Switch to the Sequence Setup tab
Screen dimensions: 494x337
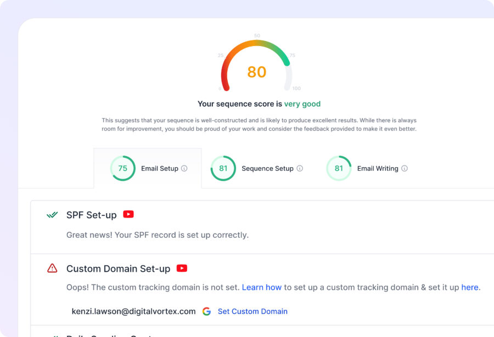(267, 169)
